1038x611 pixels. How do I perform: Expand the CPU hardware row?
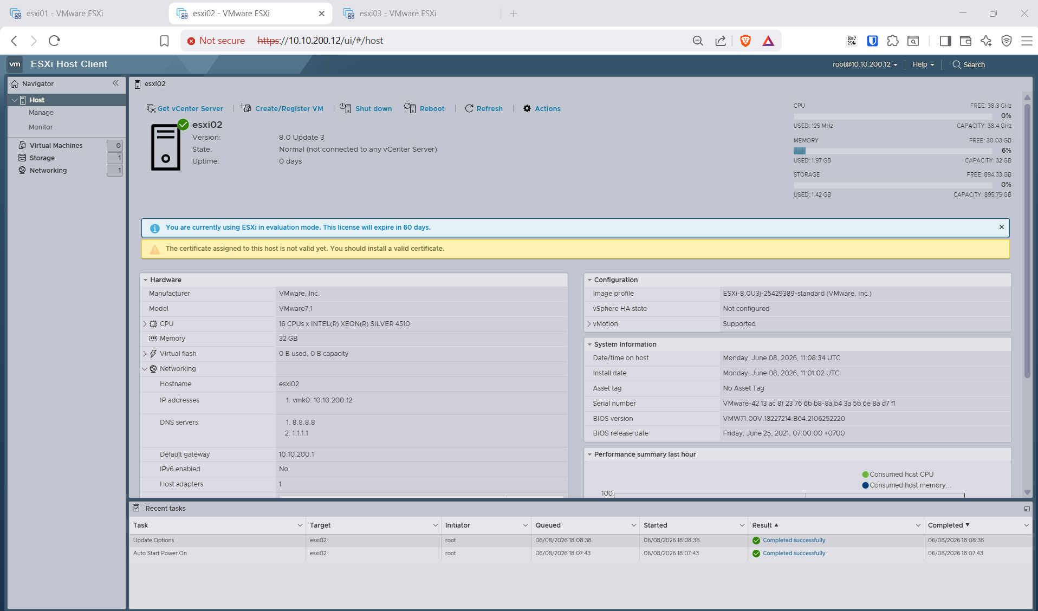click(x=145, y=324)
